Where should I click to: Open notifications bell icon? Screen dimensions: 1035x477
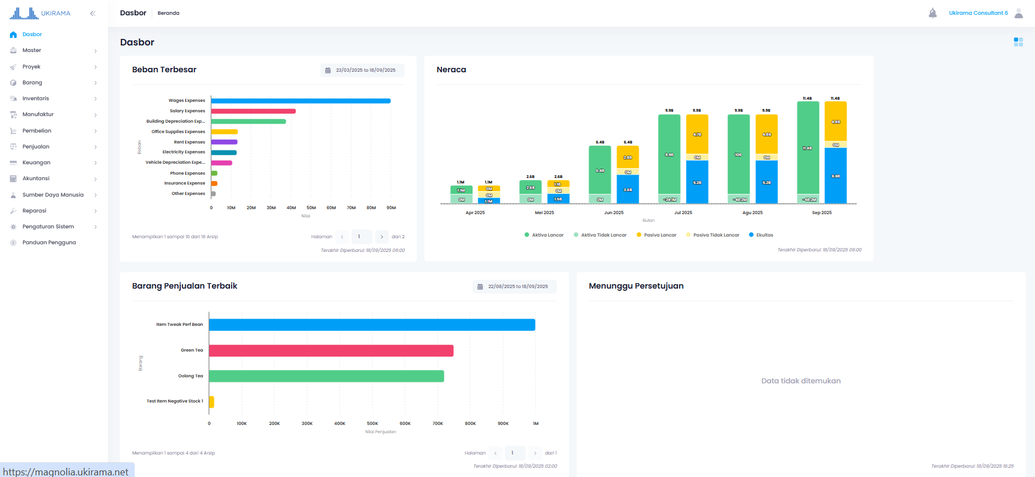[933, 13]
